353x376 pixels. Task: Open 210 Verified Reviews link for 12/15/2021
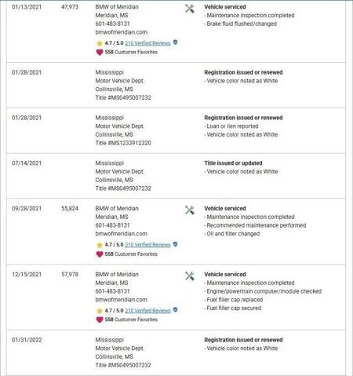coord(147,311)
